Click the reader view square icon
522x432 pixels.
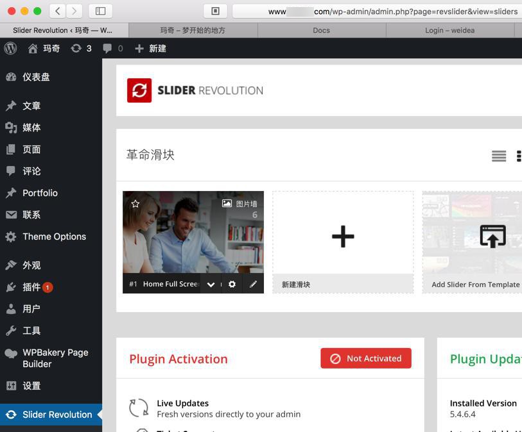pos(215,12)
